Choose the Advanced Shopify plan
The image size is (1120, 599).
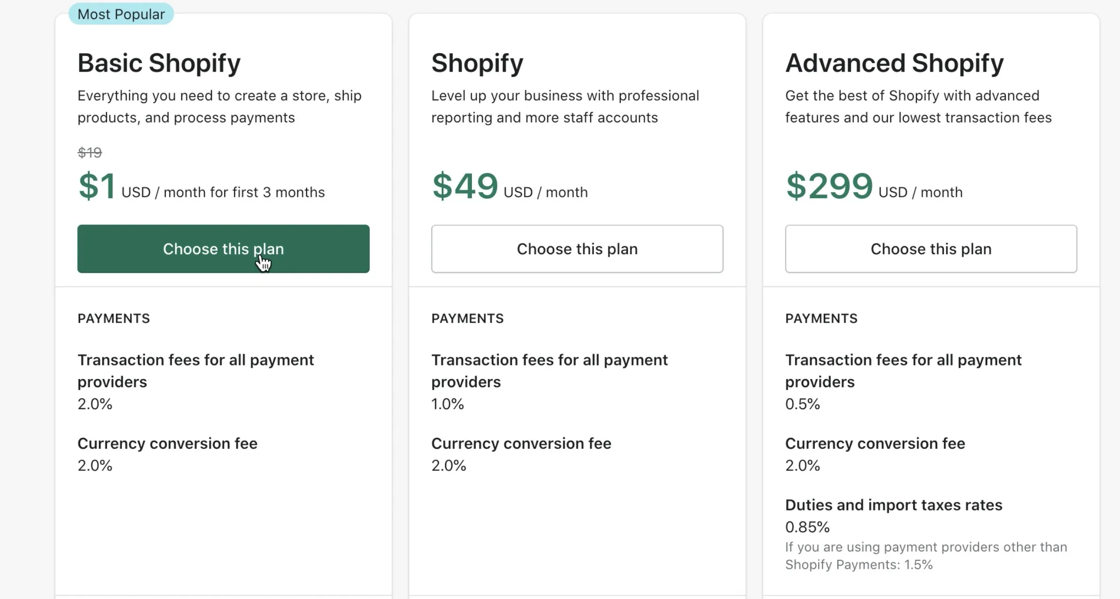click(931, 249)
